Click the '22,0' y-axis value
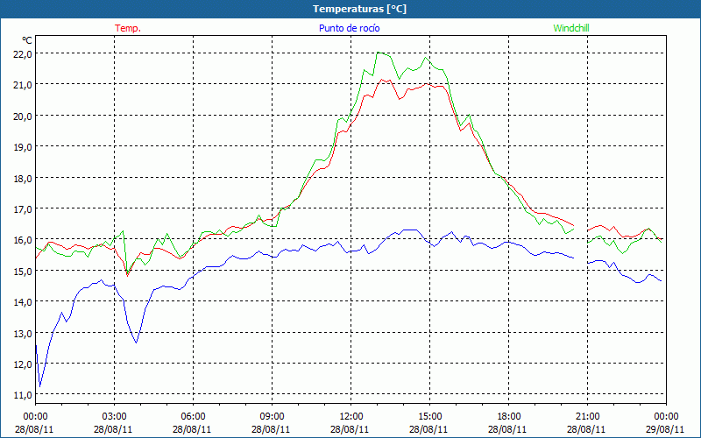This screenshot has height=438, width=701. pyautogui.click(x=23, y=53)
